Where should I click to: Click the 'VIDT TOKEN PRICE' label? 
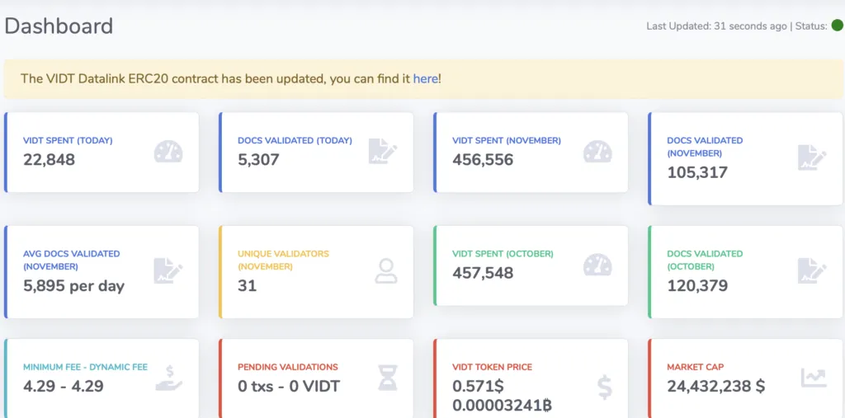coord(492,368)
